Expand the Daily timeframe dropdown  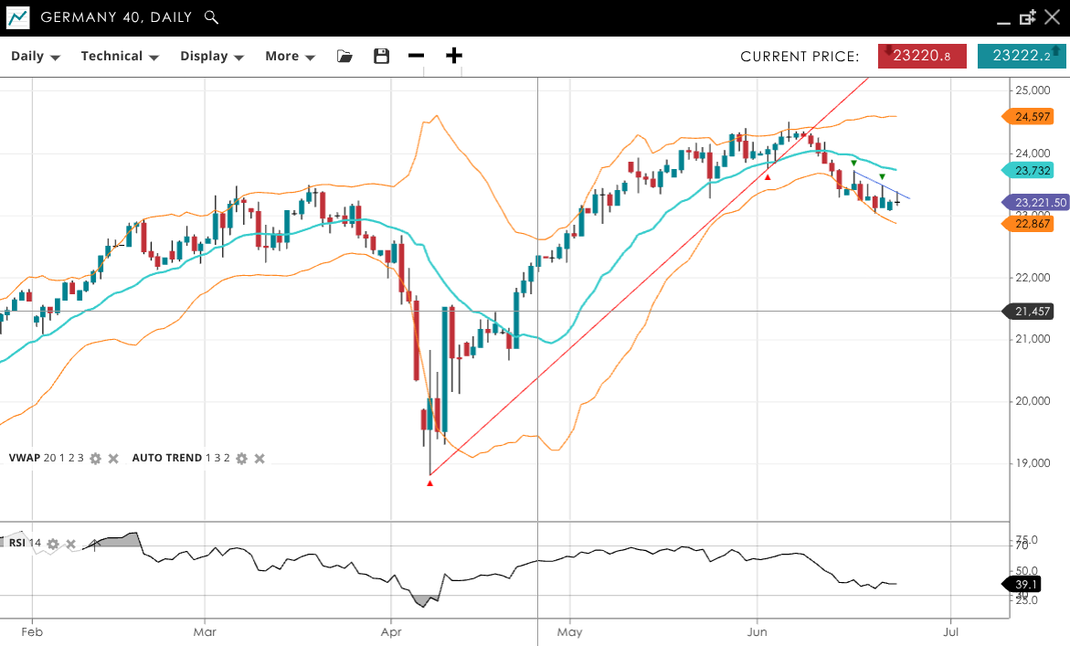point(36,57)
